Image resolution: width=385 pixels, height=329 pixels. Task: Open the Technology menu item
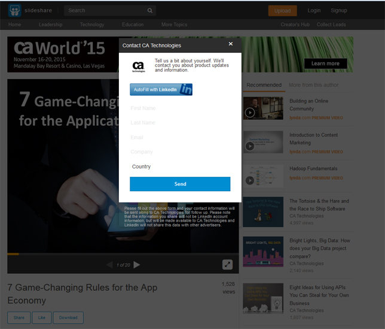tap(92, 25)
